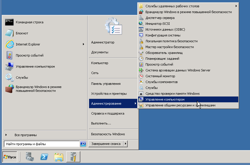Select Службы in the Administration submenu
Viewport: 250px width, 165px height.
point(188,88)
